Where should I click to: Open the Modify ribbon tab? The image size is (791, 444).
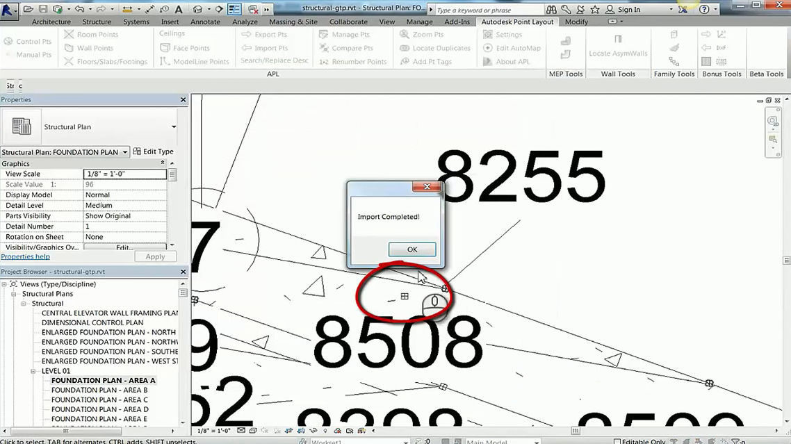point(576,22)
